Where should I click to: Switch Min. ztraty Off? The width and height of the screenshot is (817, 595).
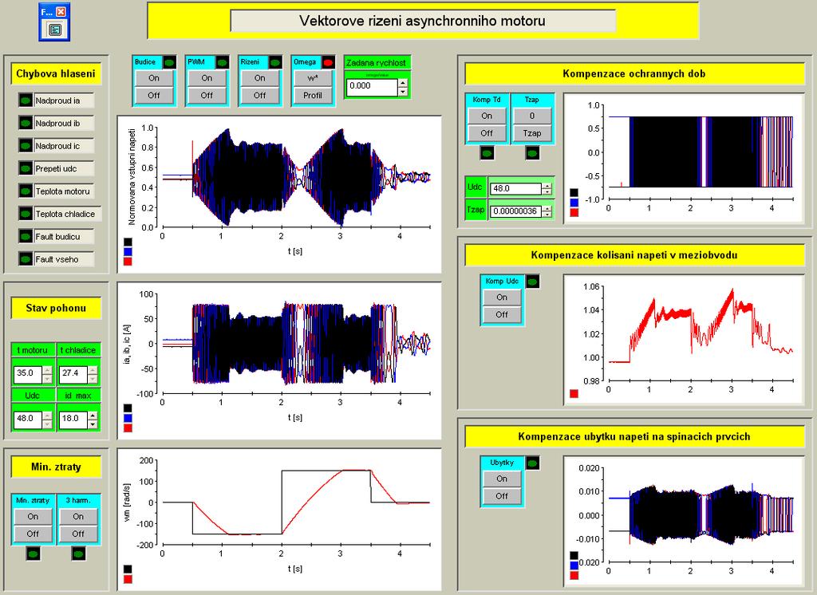(33, 534)
